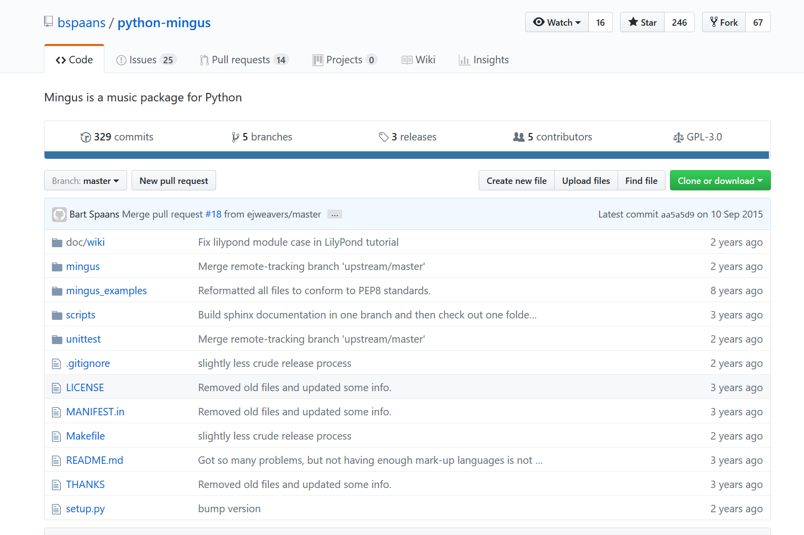Open the python-mingus repository link
This screenshot has width=804, height=535.
pyautogui.click(x=164, y=23)
